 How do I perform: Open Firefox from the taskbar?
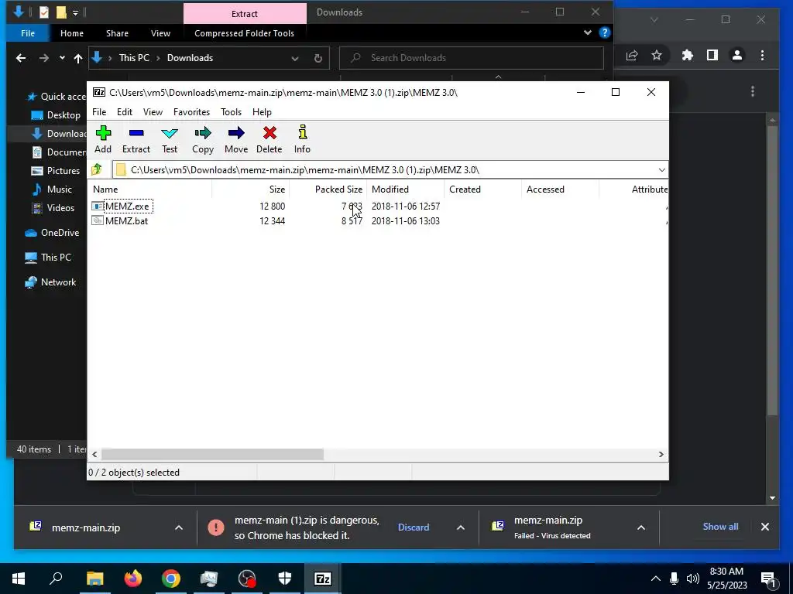(133, 579)
